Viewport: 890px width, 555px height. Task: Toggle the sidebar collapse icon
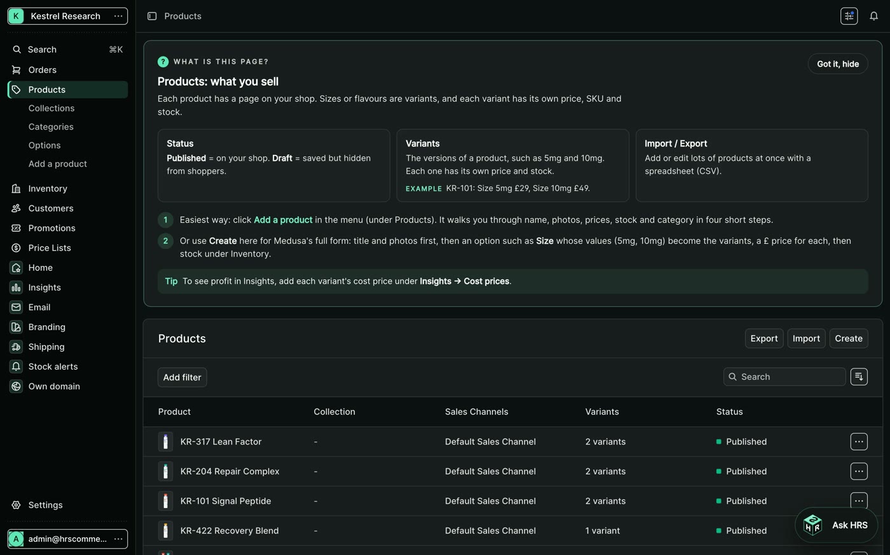(152, 16)
